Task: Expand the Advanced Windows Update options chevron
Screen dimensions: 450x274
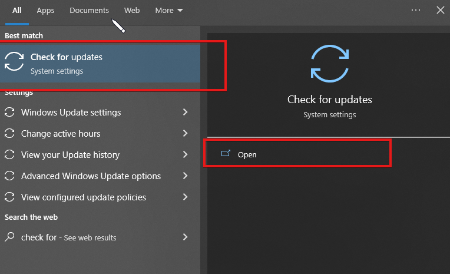Action: point(186,176)
